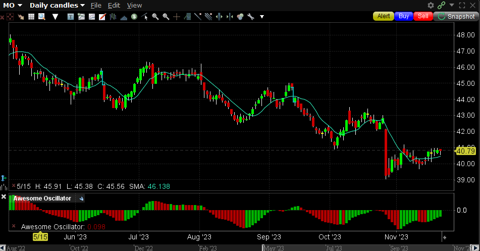The height and width of the screenshot is (251, 480).
Task: Open the View menu
Action: pyautogui.click(x=134, y=5)
